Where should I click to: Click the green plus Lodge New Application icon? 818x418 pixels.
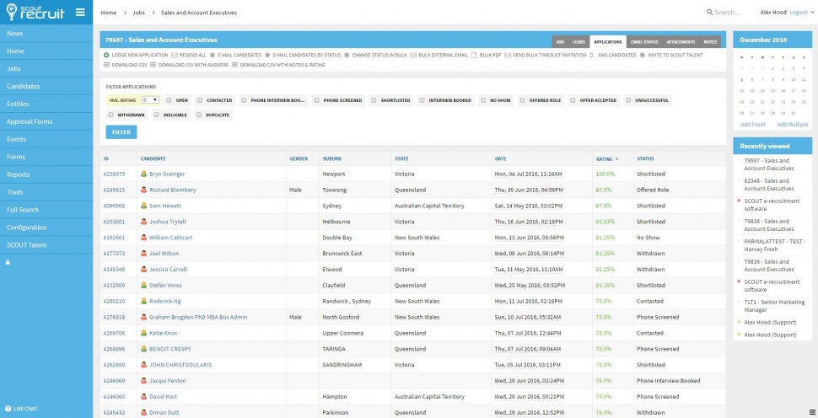tap(106, 55)
